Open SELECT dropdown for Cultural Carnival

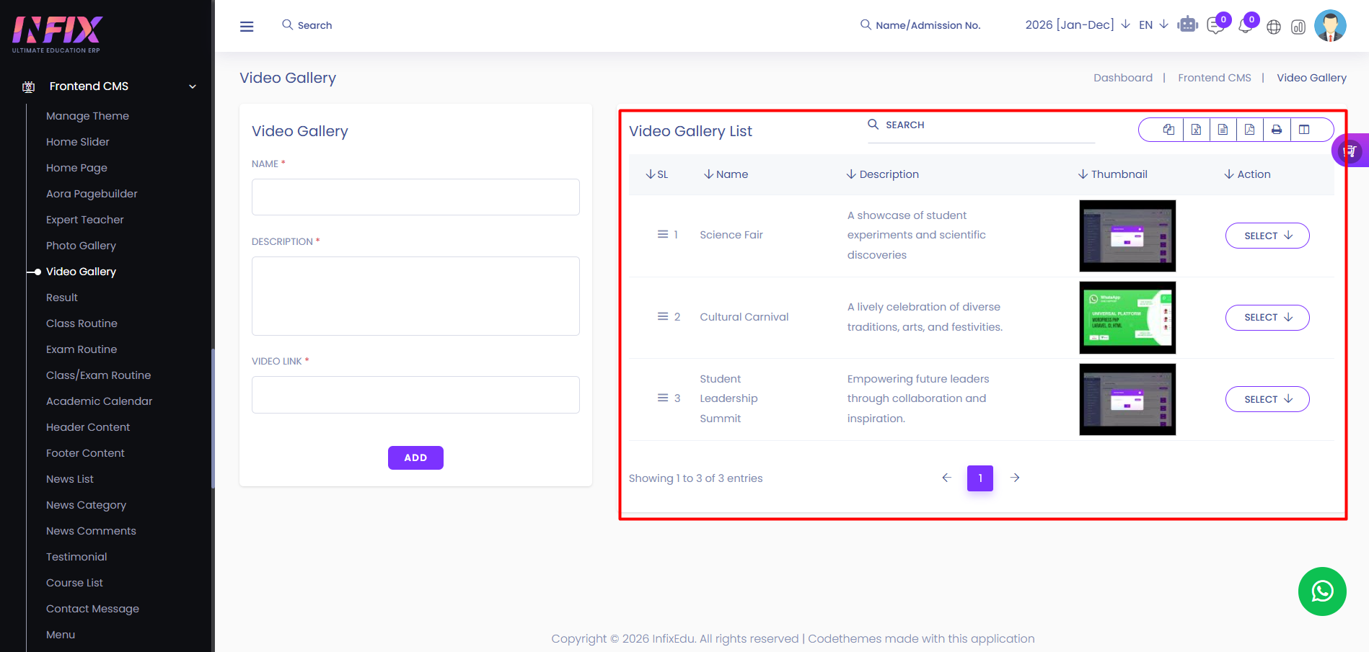pyautogui.click(x=1267, y=317)
